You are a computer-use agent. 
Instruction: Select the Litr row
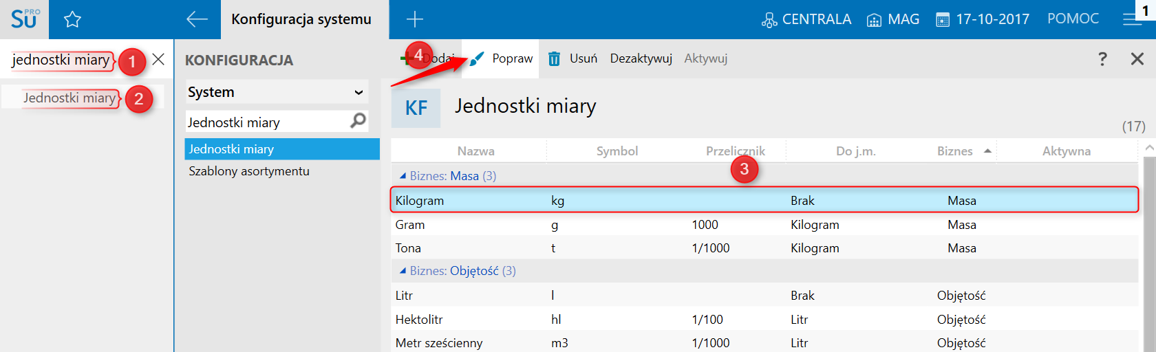point(764,296)
